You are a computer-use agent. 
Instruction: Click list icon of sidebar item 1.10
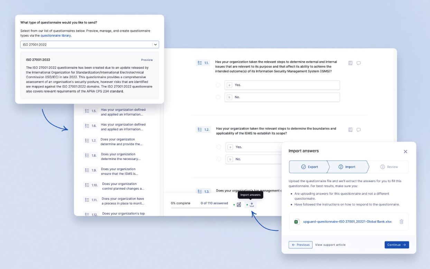pyautogui.click(x=87, y=185)
